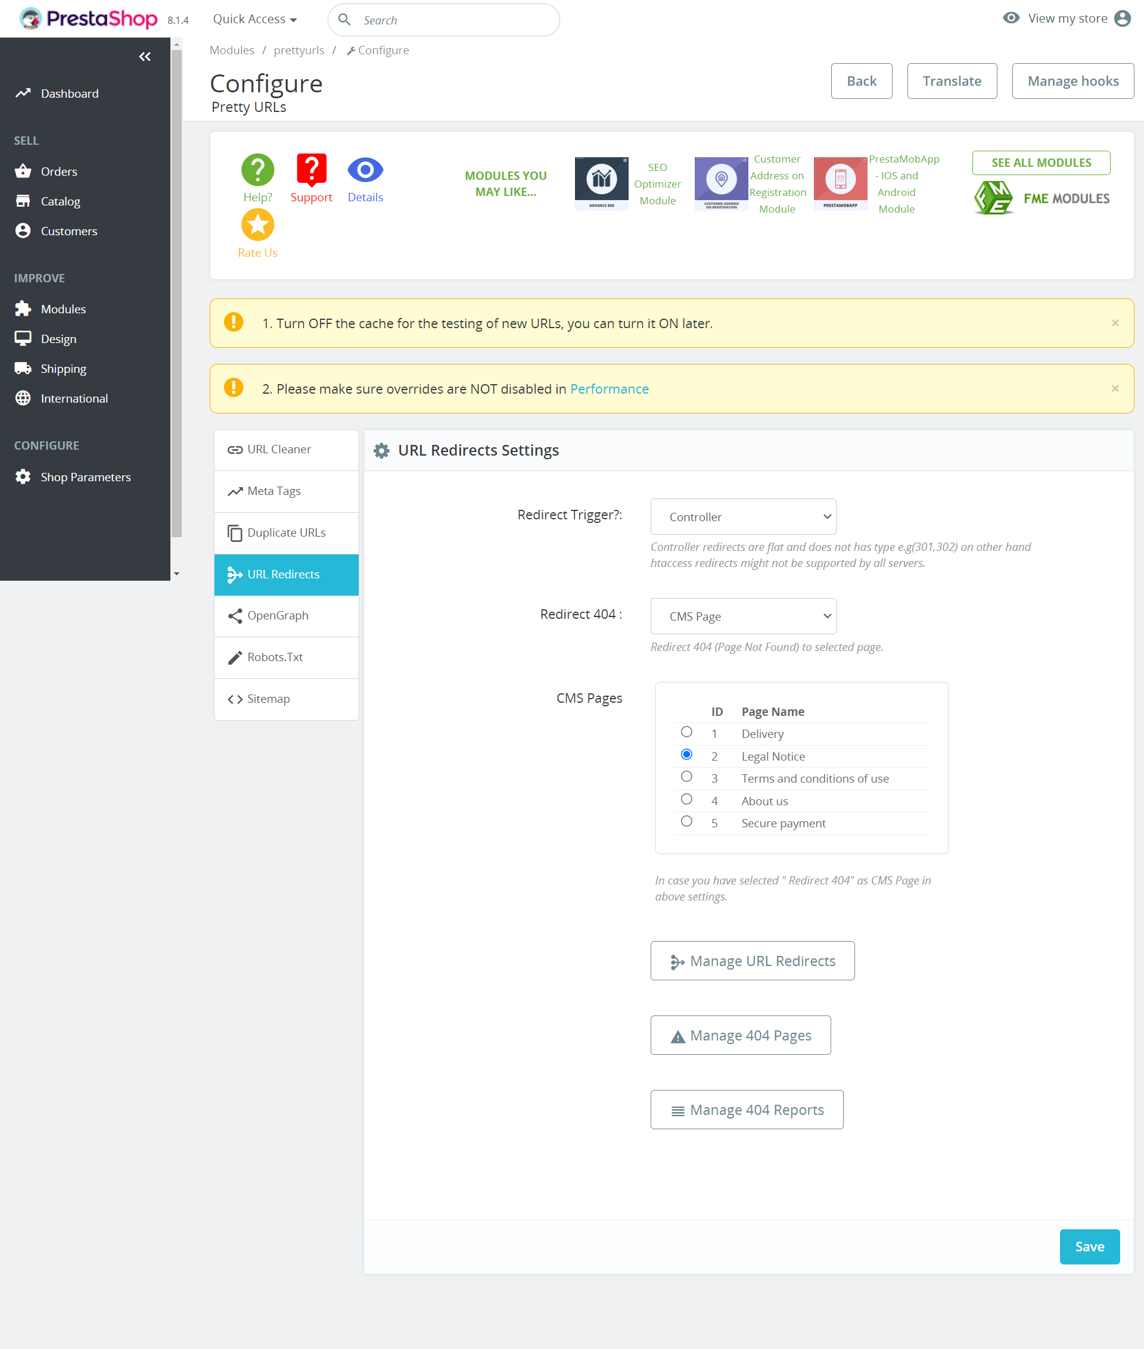Click the prettyurls breadcrumb link

299,50
